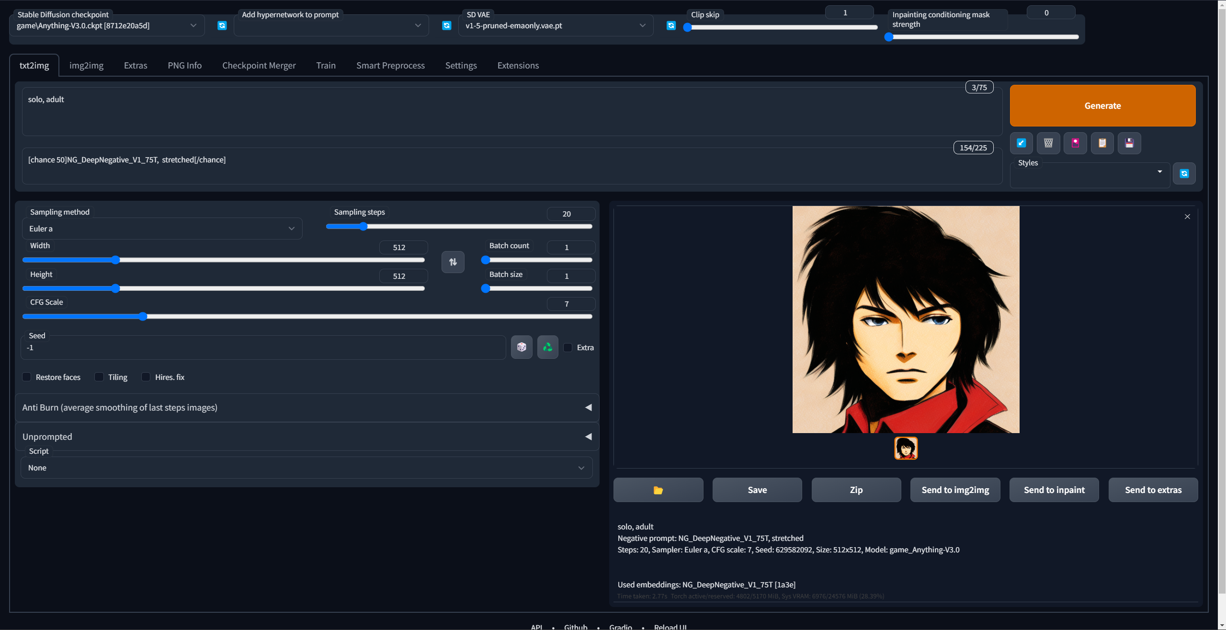Open the Sampling method dropdown
Screen dimensions: 1226x630
click(162, 229)
